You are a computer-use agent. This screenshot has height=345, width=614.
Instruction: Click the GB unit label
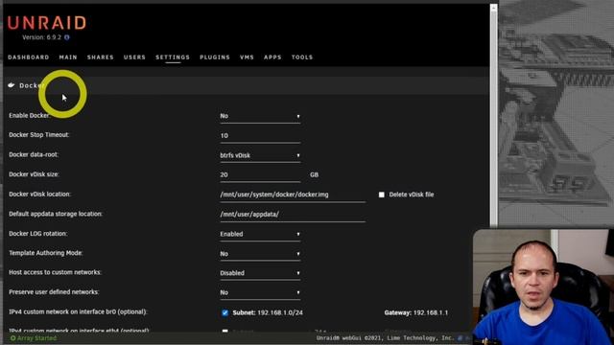(314, 174)
